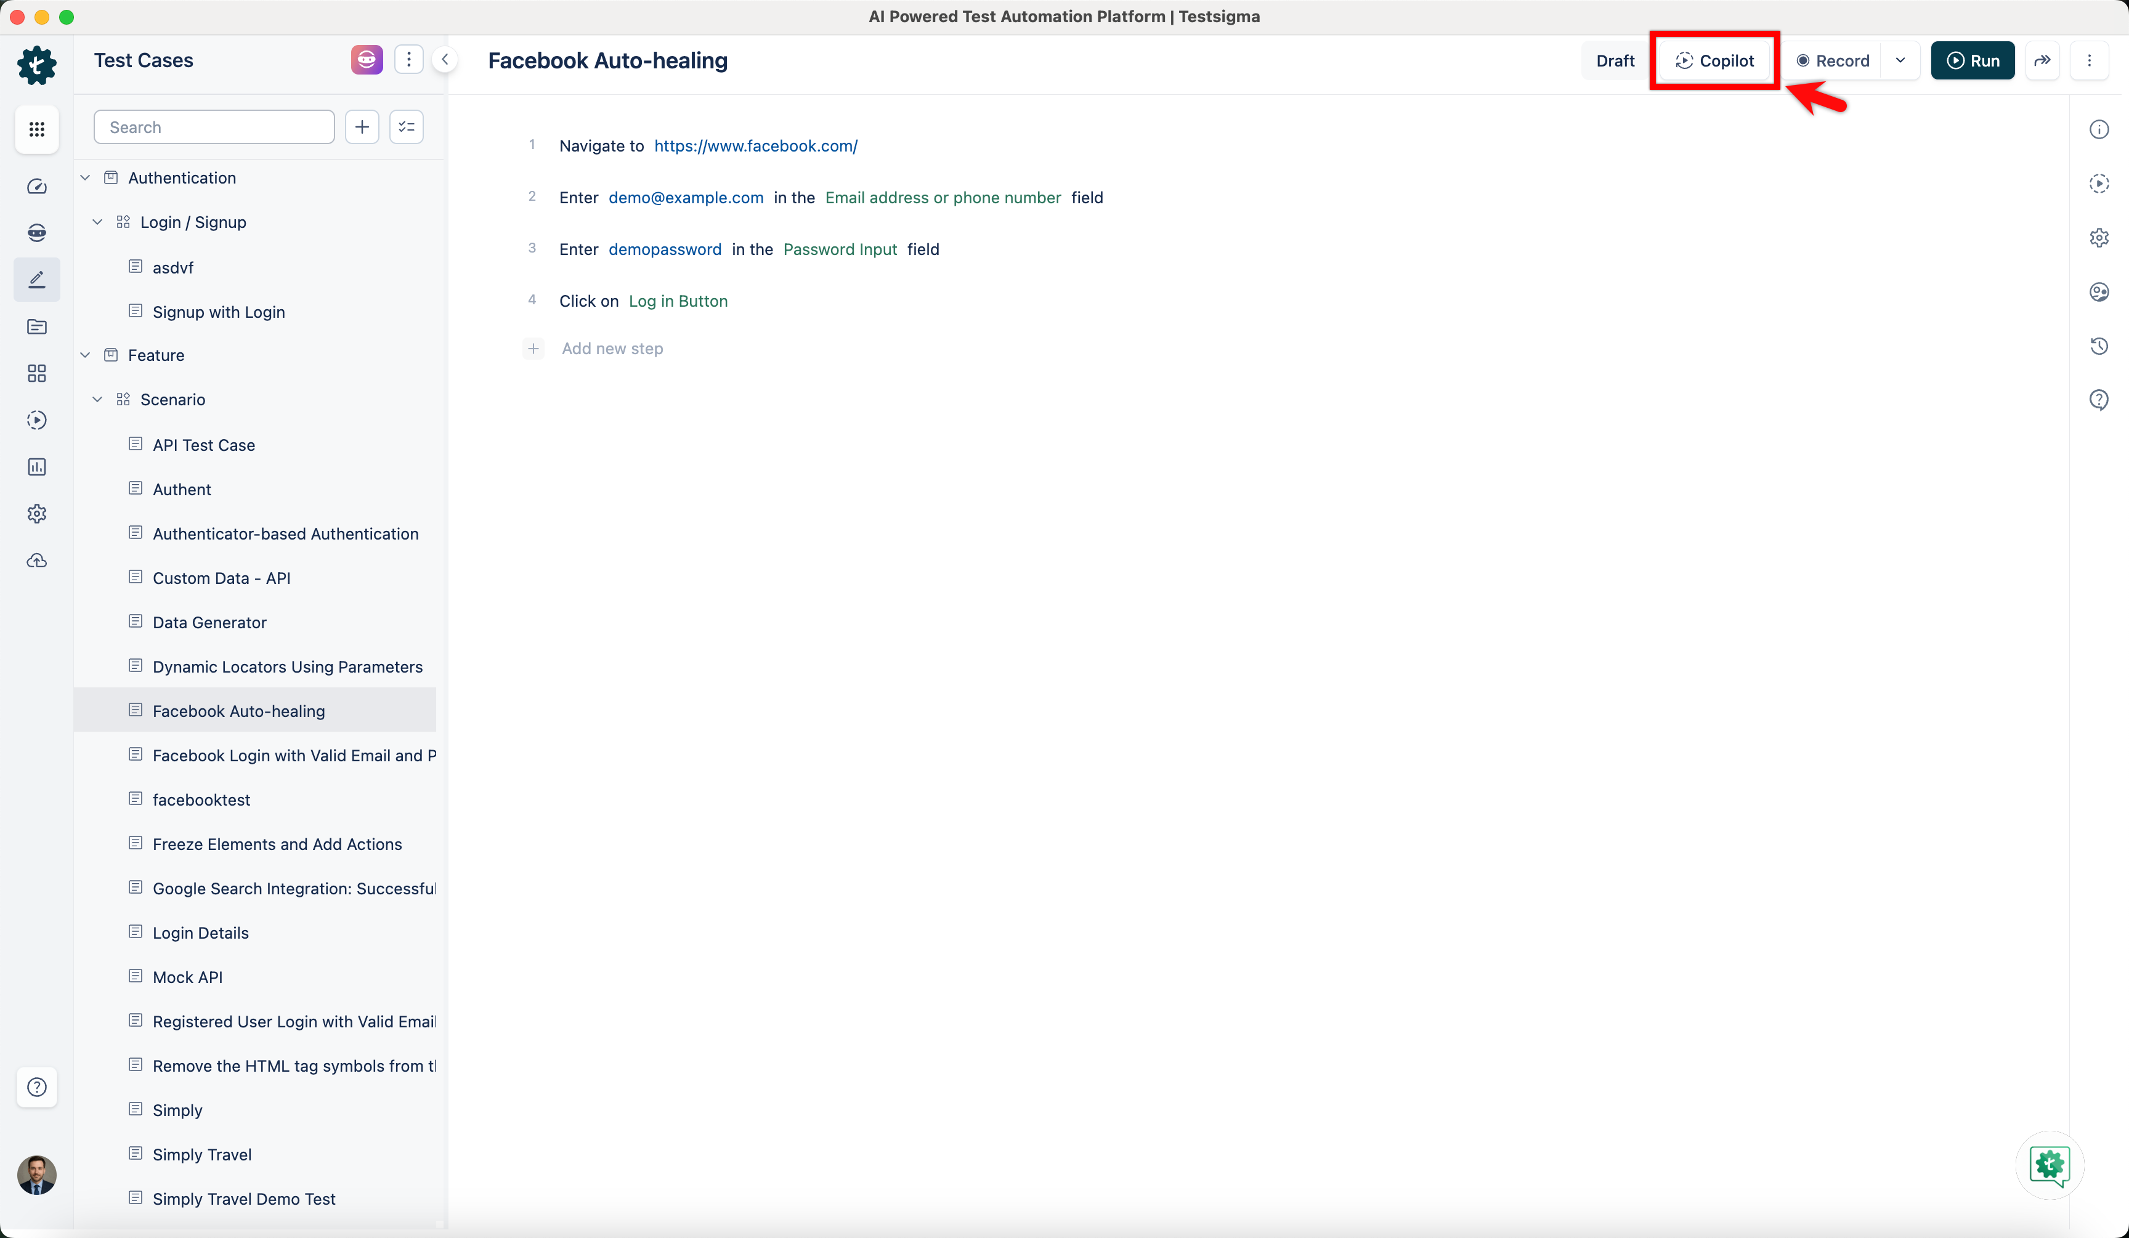Open the Record dropdown arrow
Viewport: 2129px width, 1238px height.
click(x=1900, y=61)
